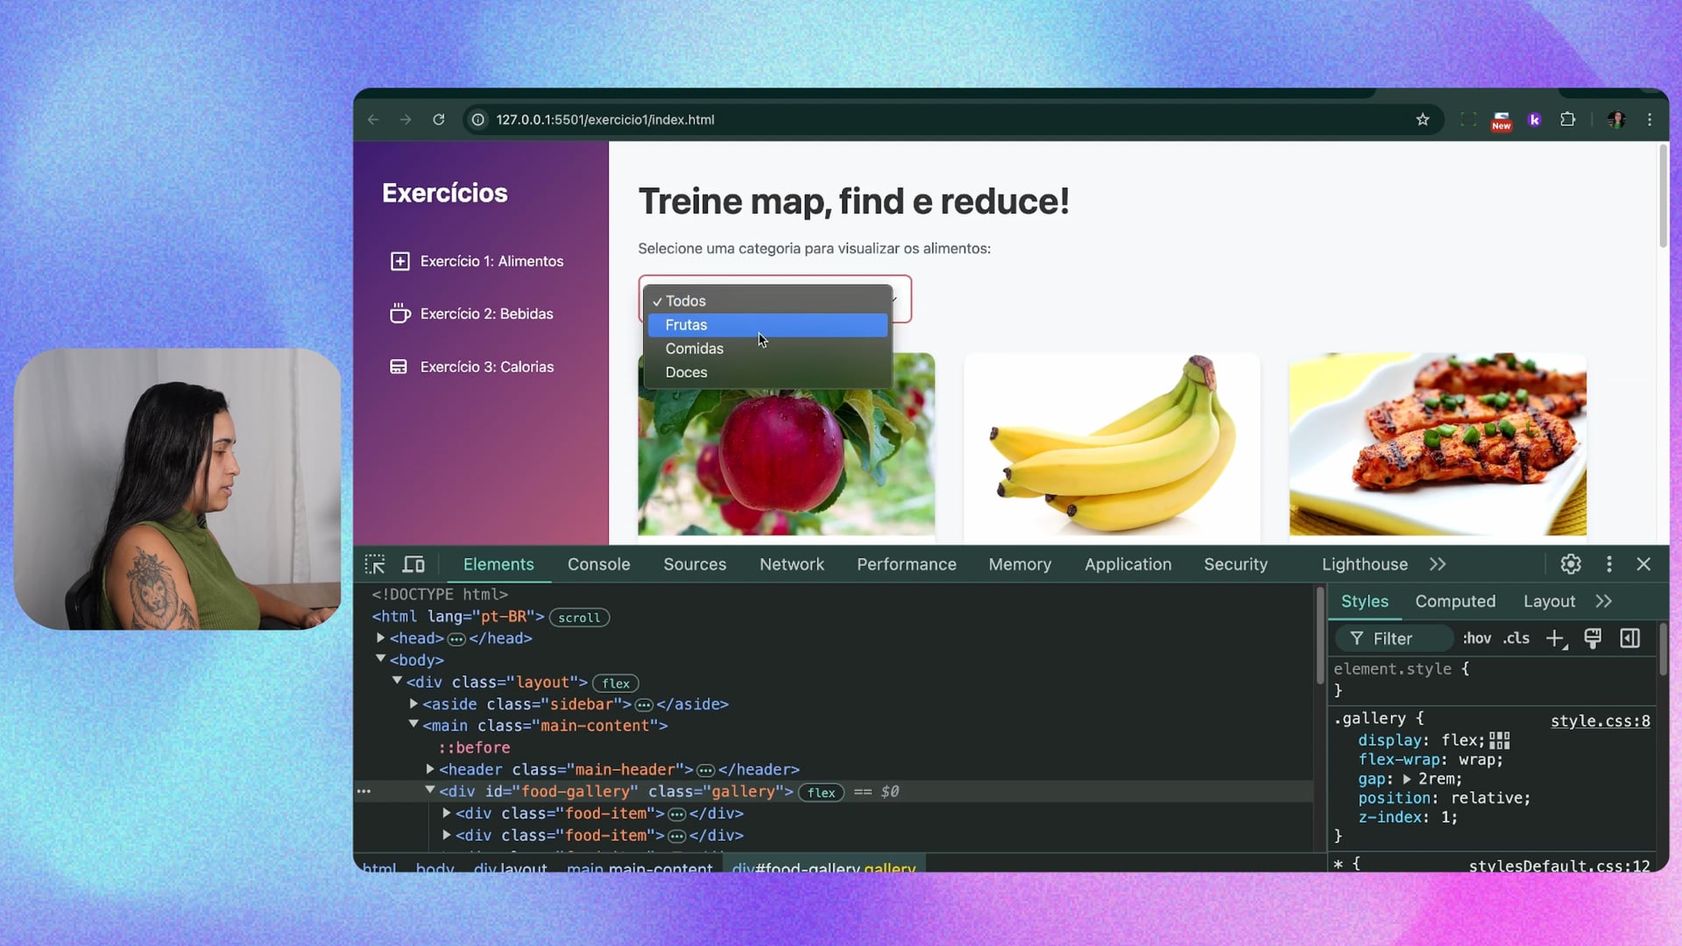Open the browser Extensions puzzle icon
1682x946 pixels.
(x=1567, y=120)
